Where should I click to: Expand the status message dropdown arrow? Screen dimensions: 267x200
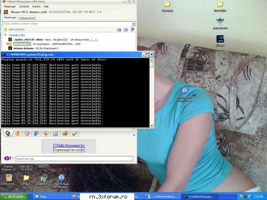coord(101,12)
